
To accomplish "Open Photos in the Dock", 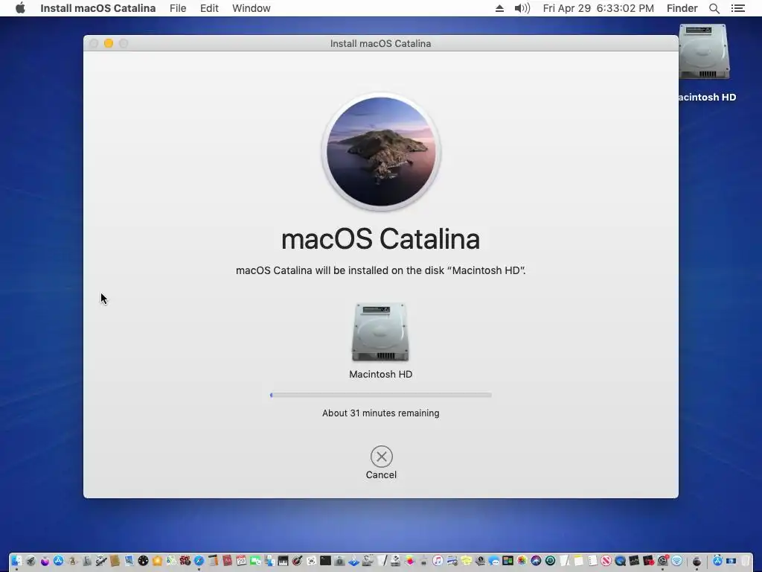I will (x=522, y=561).
